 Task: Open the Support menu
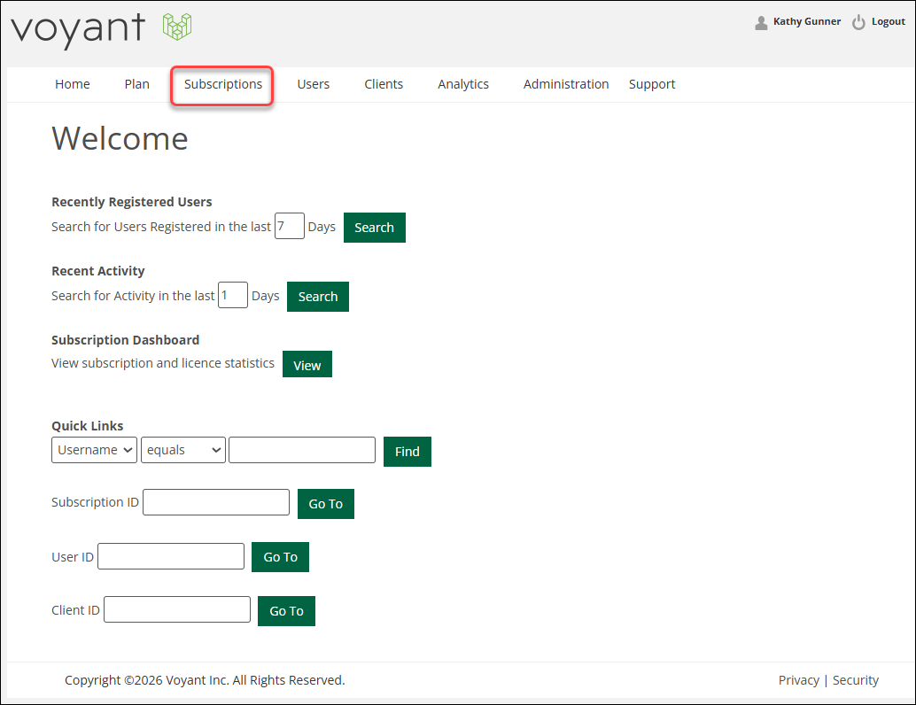coord(651,85)
